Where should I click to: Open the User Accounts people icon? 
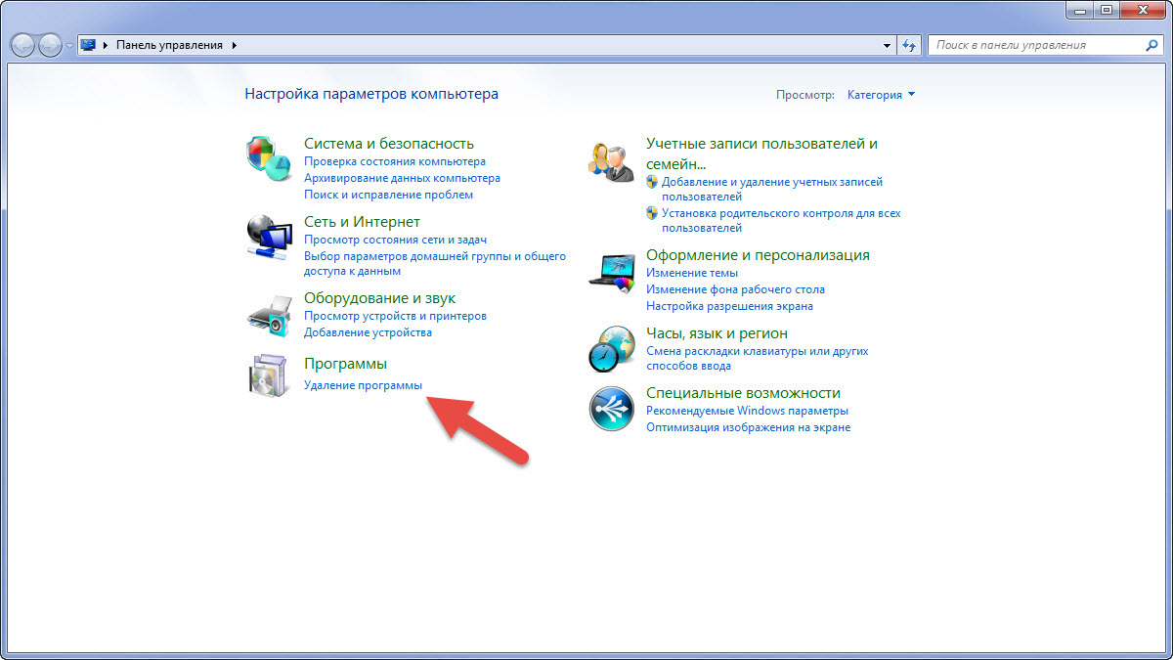(x=611, y=160)
